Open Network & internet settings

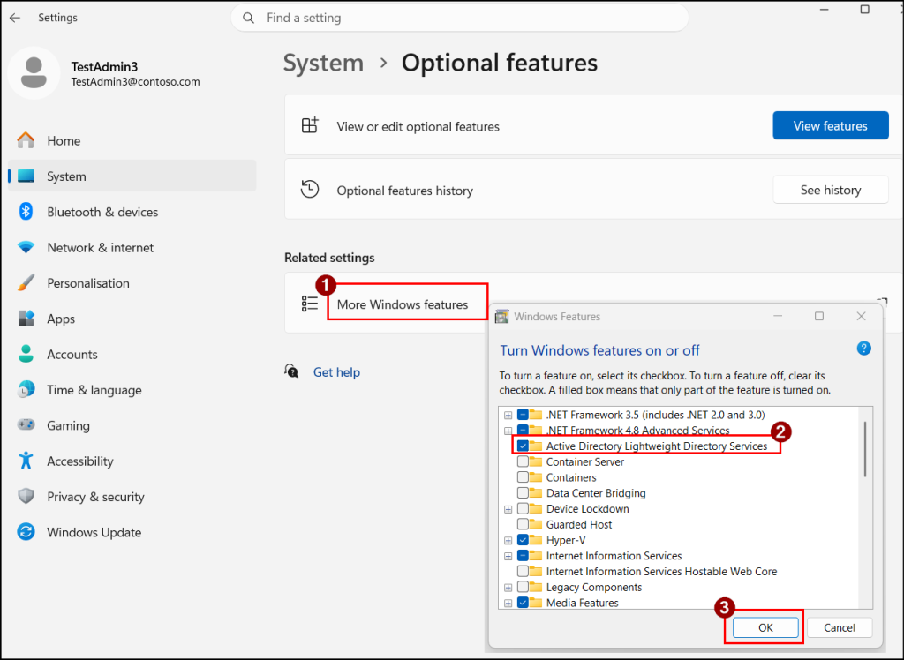[100, 247]
